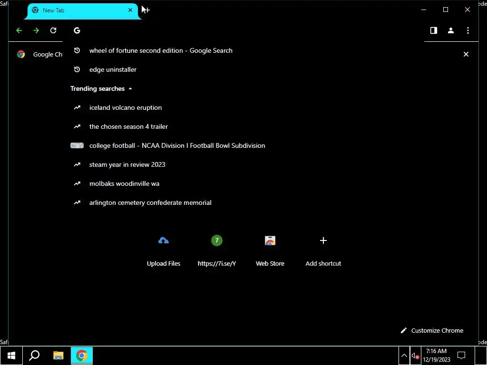Open the profile avatar icon

[x=451, y=30]
